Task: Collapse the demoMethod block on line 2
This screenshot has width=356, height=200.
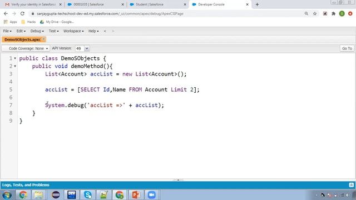Action: (15, 66)
